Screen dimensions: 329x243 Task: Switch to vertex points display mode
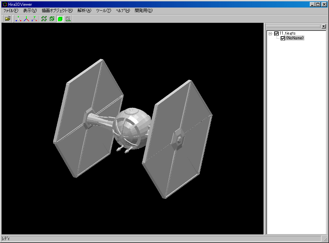click(44, 19)
